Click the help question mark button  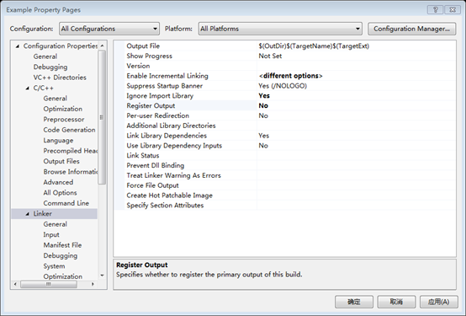[x=435, y=10]
